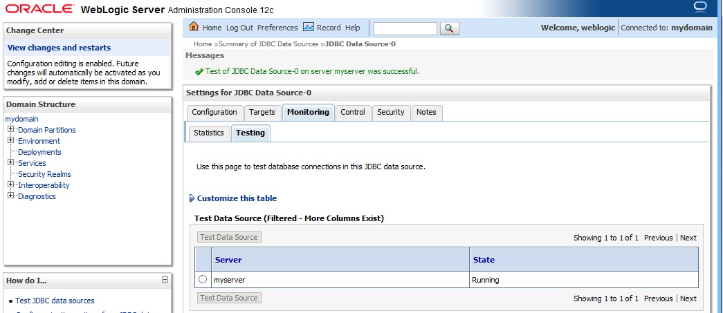Open Interoperability in Domain Structure
Screen dimensions: 723x313
point(44,185)
